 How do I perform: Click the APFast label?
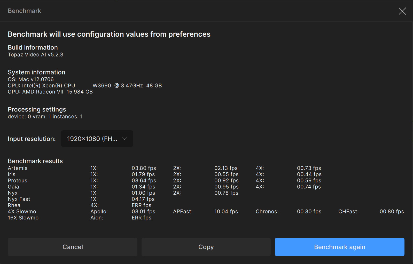point(183,212)
